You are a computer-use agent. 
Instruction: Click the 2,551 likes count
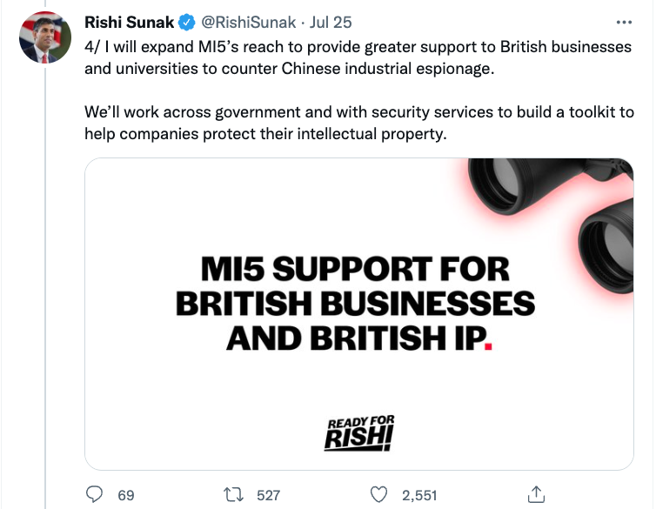[418, 495]
